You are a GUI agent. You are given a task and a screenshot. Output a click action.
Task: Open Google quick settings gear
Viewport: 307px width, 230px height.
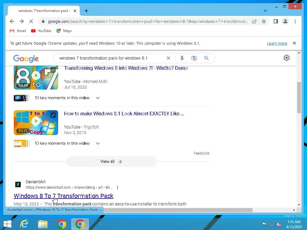tap(286, 58)
